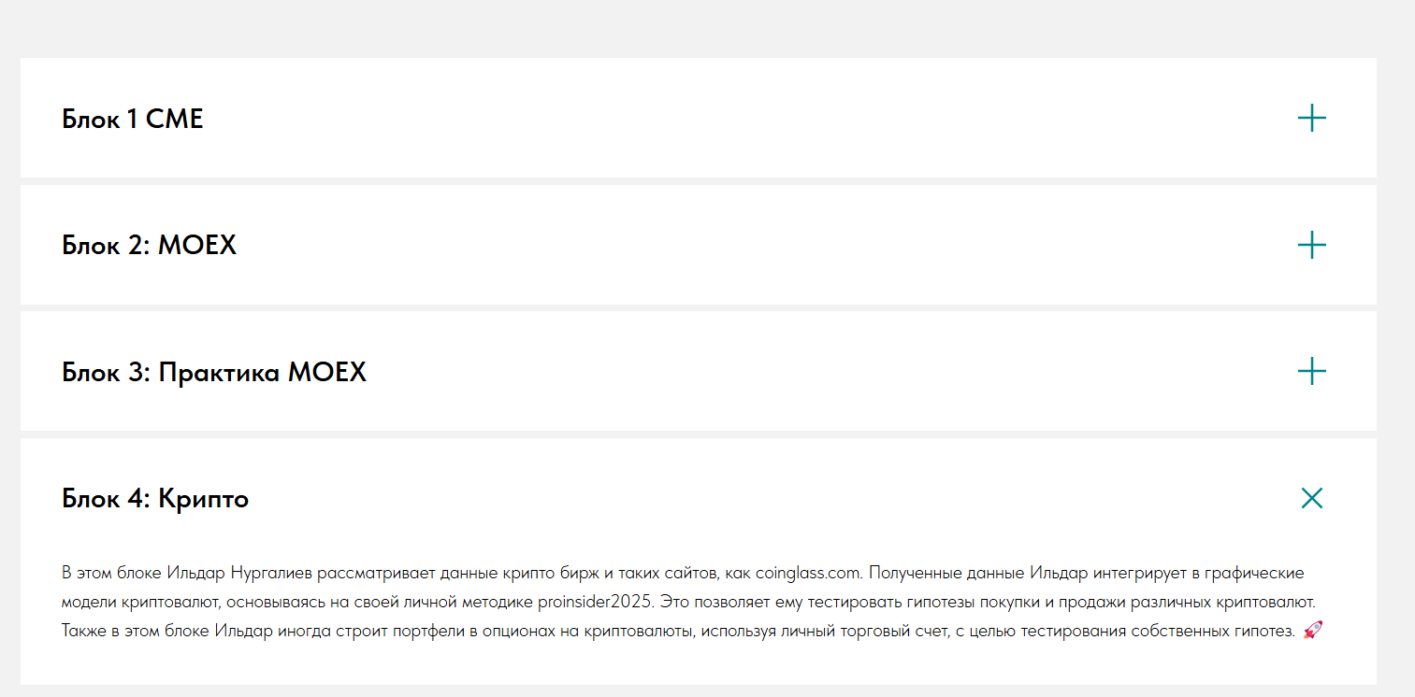Viewport: 1415px width, 697px height.
Task: Expand the Блок 2: MOEX heading
Action: click(x=150, y=246)
